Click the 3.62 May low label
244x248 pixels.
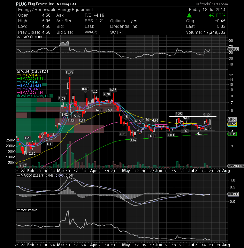tap(133, 140)
